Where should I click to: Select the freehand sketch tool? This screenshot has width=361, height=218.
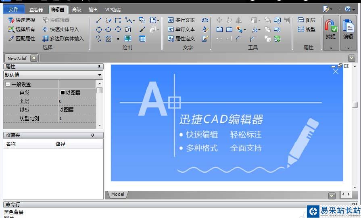pyautogui.click(x=108, y=20)
